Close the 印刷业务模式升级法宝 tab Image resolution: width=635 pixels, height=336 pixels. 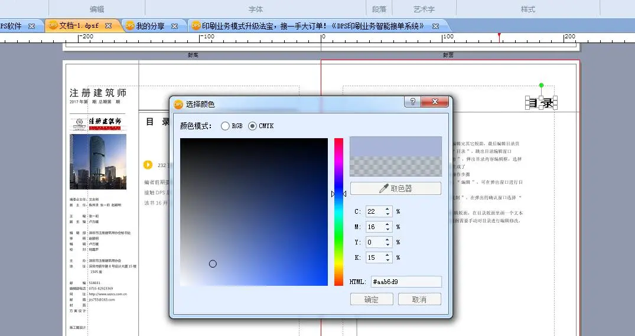coord(435,26)
